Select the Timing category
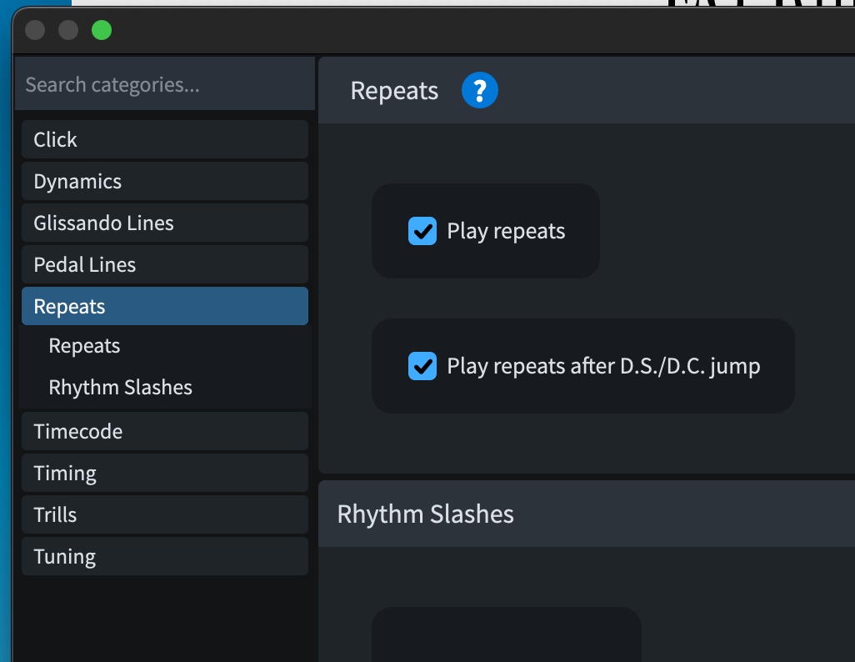Viewport: 855px width, 662px height. click(164, 474)
